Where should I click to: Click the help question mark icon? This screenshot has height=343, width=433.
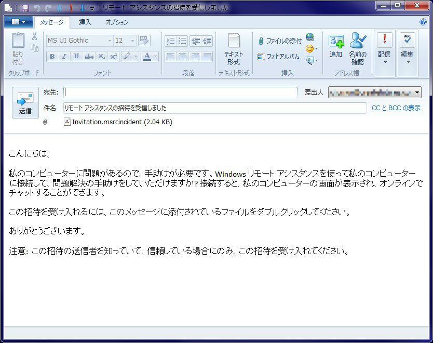423,22
